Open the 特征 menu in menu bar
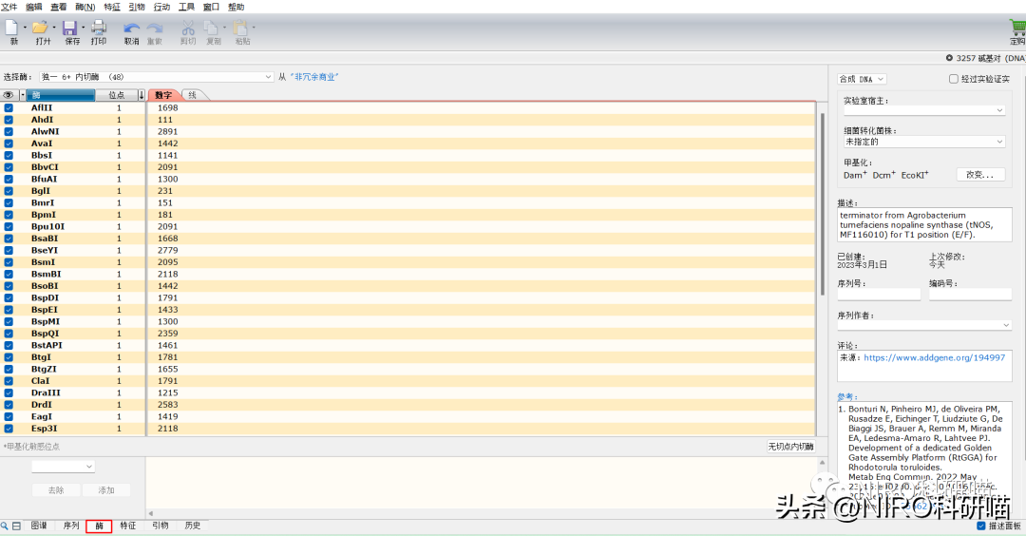The width and height of the screenshot is (1026, 536). [112, 7]
